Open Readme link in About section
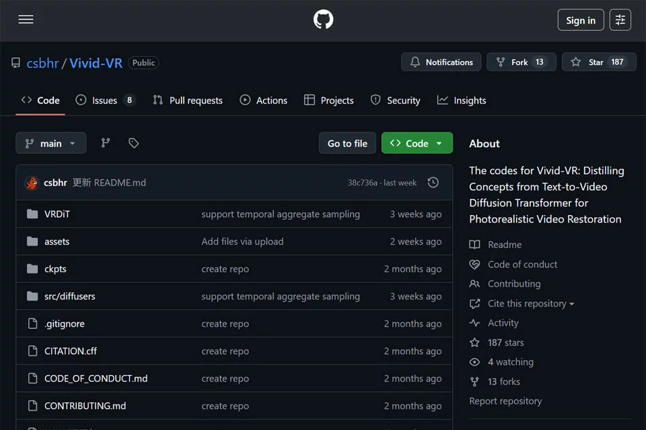646x430 pixels. click(x=505, y=245)
